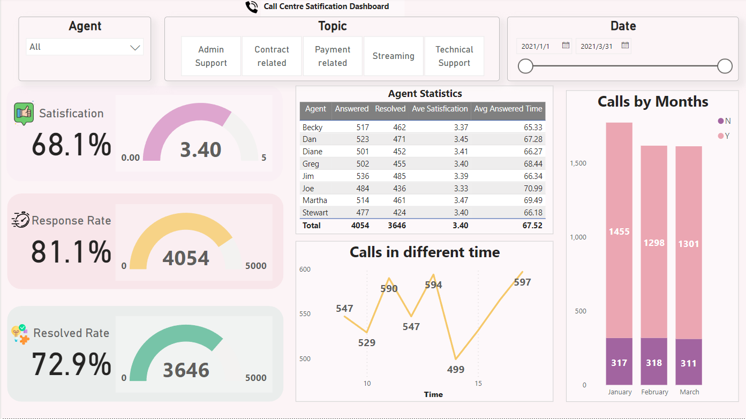
Task: Click the Joe agent name cell
Action: 308,188
